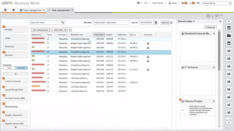The height and width of the screenshot is (131, 234).
Task: Open All tasks in left menu
Action: pos(15,30)
